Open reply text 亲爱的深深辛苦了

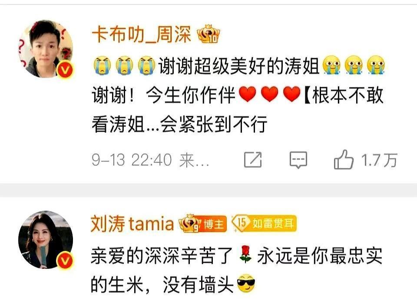point(162,256)
